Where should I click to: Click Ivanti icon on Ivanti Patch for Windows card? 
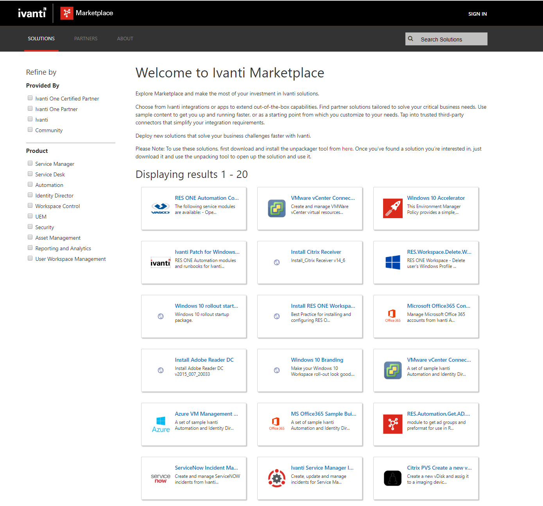click(x=160, y=262)
